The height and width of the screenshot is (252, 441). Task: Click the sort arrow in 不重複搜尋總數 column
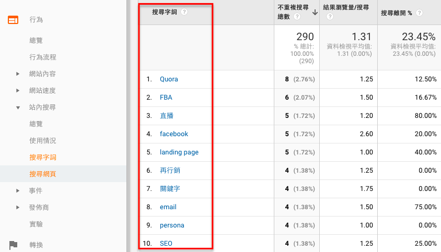315,13
